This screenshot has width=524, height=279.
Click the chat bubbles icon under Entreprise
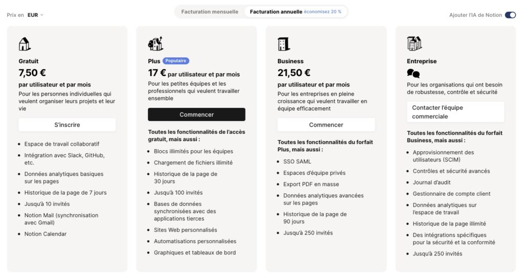coord(413,74)
